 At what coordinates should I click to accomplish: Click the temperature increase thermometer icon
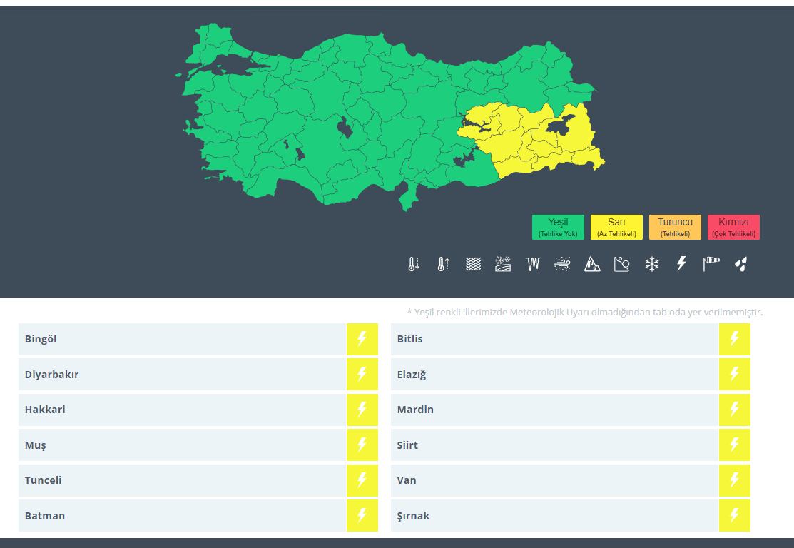click(x=443, y=265)
